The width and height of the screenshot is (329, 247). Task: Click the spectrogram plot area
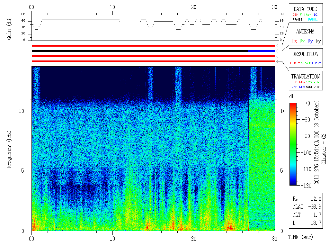click(x=153, y=149)
